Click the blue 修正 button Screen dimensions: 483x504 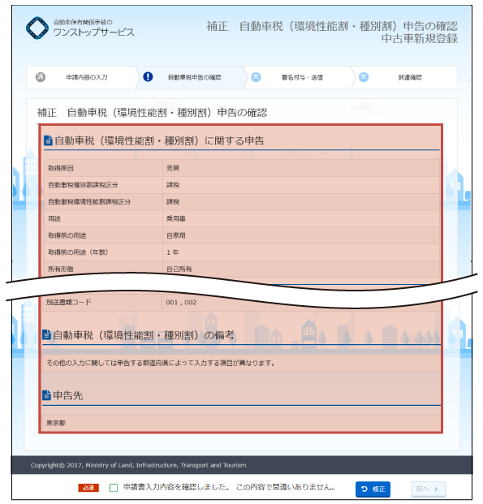(x=373, y=489)
